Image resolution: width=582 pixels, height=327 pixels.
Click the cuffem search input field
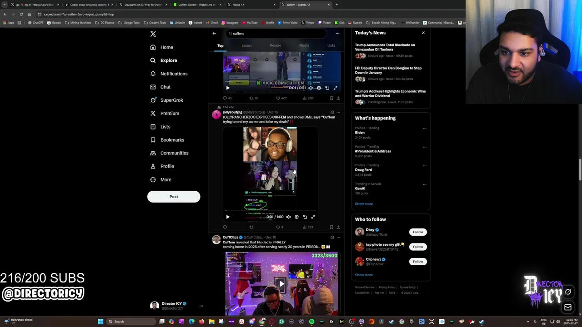coord(276,34)
